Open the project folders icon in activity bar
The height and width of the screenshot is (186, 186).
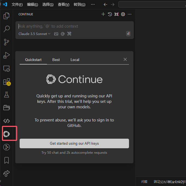pos(7,107)
